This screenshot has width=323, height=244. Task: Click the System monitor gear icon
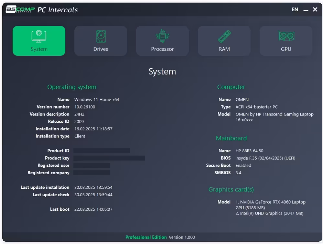(39, 36)
